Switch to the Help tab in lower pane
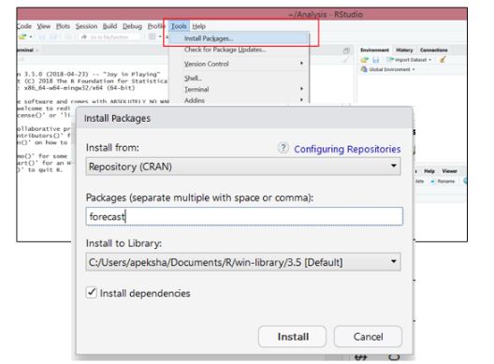 coord(429,171)
